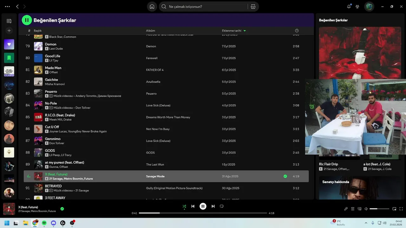This screenshot has width=406, height=228.
Task: Open album Dreams Worth More Than Money
Action: [168, 117]
